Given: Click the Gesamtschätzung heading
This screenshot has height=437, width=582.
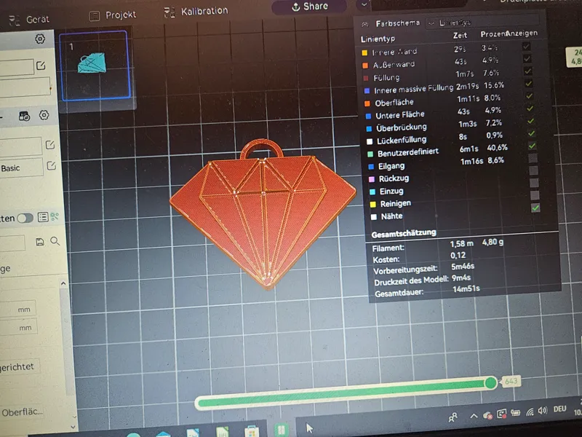Looking at the screenshot, I should point(404,233).
